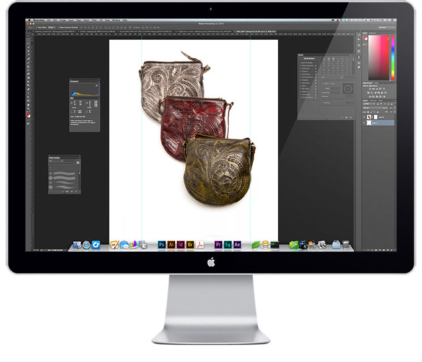Enable Texture in Brush panel
This screenshot has height=362, width=422.
pyautogui.click(x=301, y=71)
